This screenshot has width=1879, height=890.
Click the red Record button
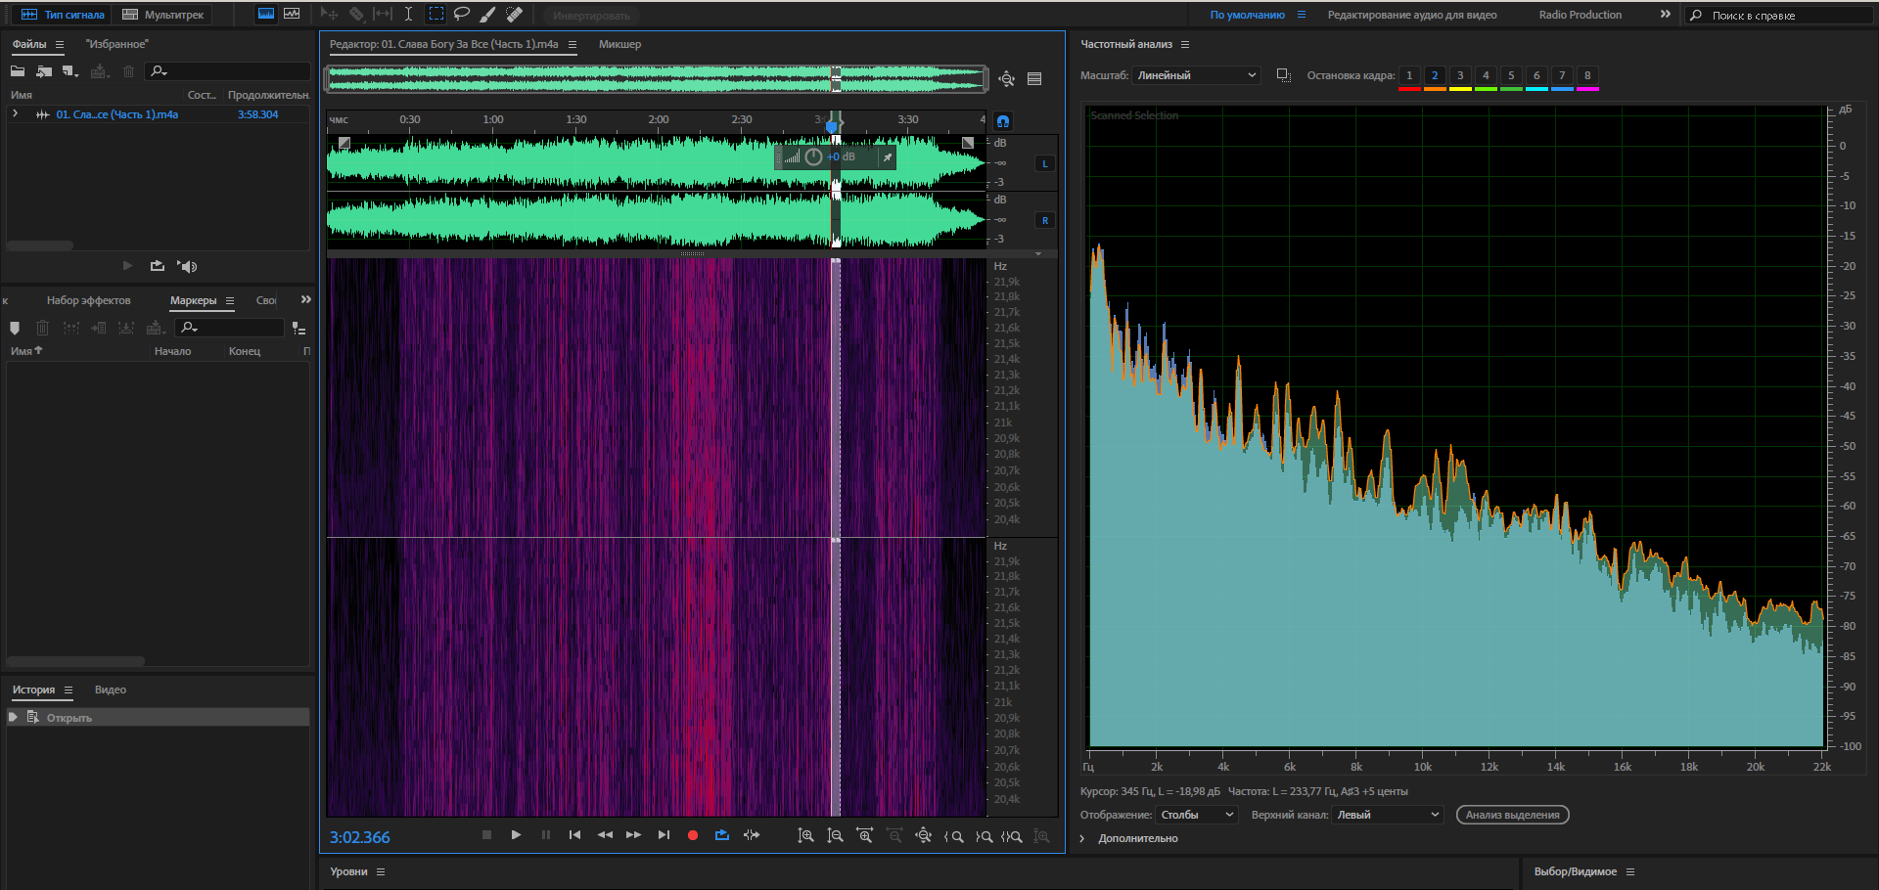click(x=693, y=835)
